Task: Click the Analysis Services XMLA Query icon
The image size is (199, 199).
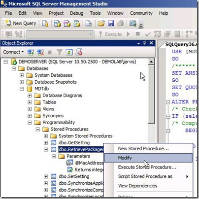Action: pos(77,23)
